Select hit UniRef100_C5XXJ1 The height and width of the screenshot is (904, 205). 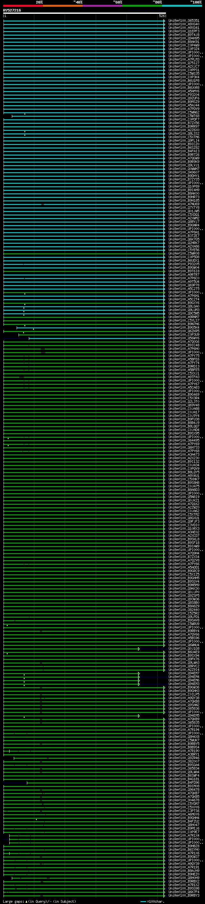click(184, 373)
